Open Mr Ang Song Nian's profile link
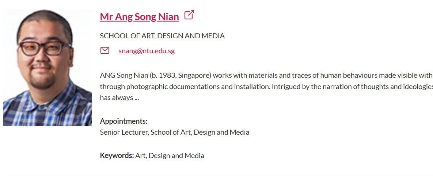The image size is (433, 184). click(x=139, y=17)
